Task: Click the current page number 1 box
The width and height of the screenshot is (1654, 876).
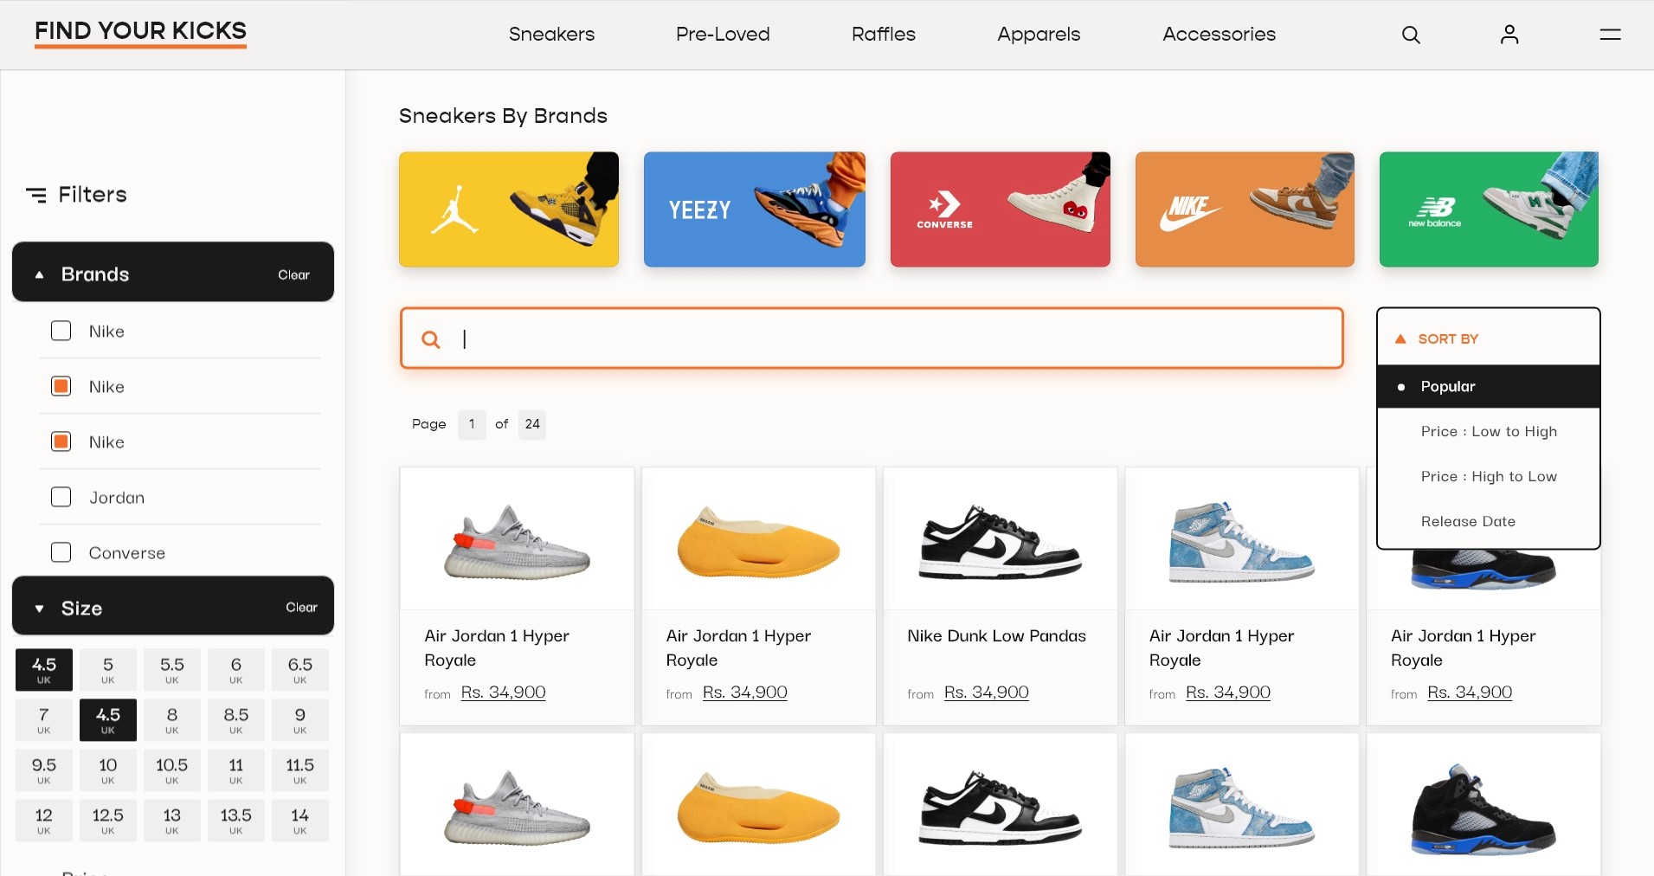Action: coord(472,424)
